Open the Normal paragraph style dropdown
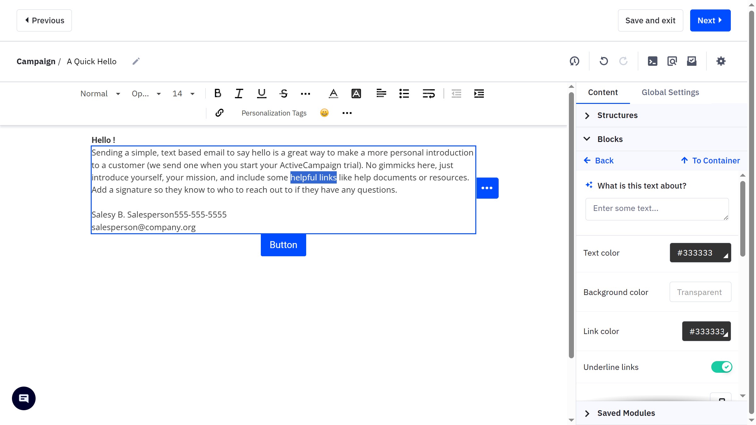 click(x=100, y=93)
